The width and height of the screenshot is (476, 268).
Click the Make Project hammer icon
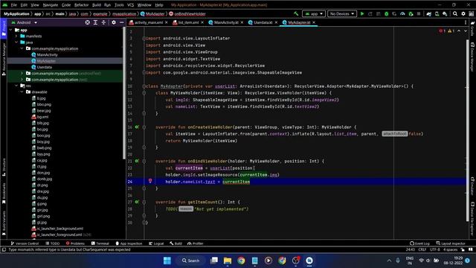point(296,13)
